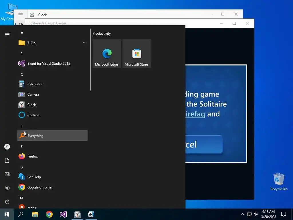Show hidden system tray icons
This screenshot has width=293, height=220.
[242, 214]
